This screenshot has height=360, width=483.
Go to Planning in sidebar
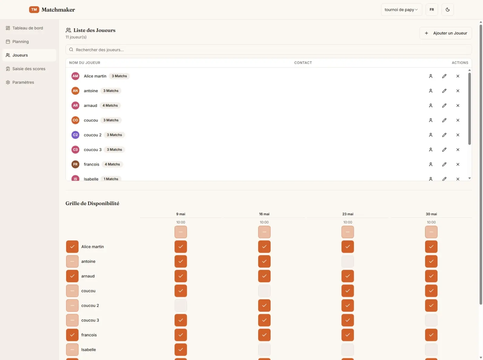[29, 42]
